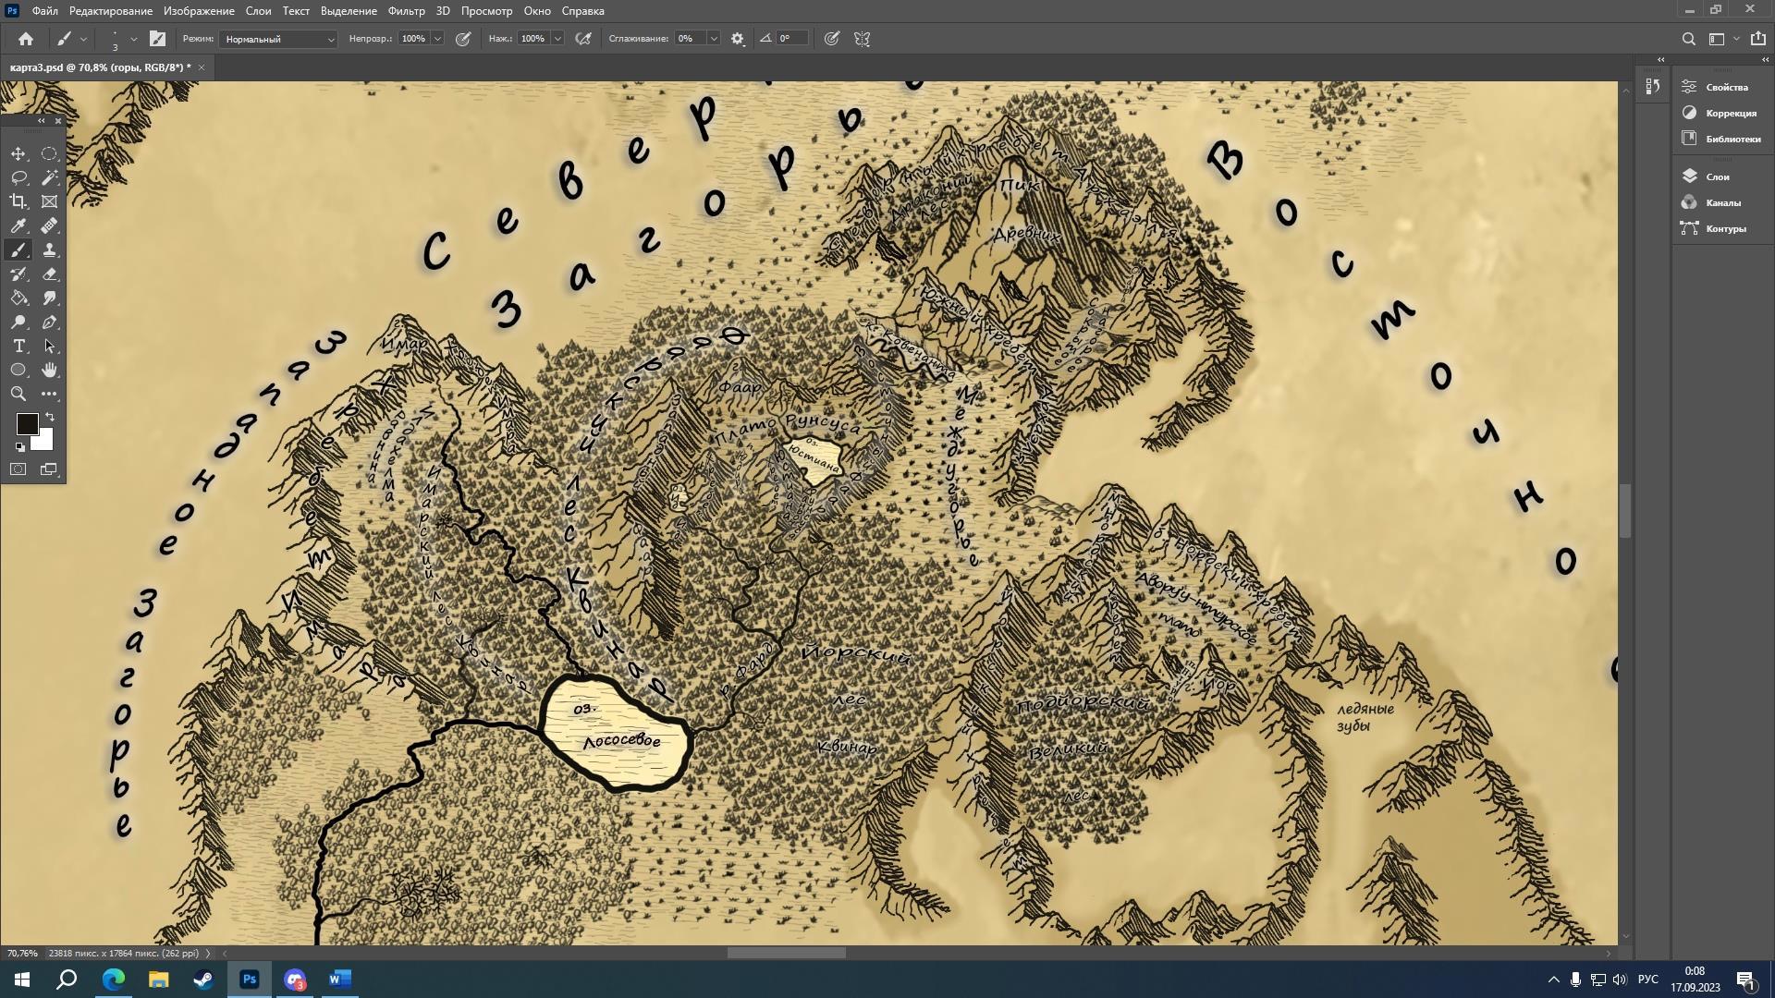Open the Фильтр menu
1775x998 pixels.
point(406,11)
